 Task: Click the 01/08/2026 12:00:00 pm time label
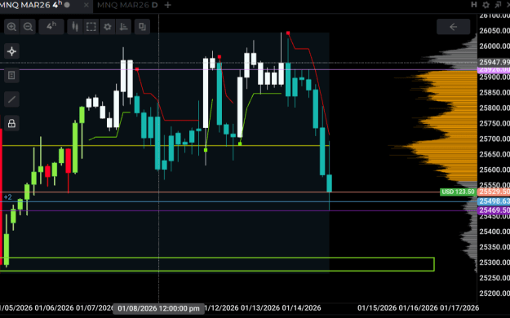pos(159,308)
